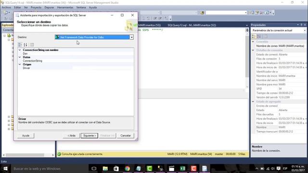Click the new query icon at toolbar start
Viewport: 308px width, 173px height.
[x=5, y=13]
